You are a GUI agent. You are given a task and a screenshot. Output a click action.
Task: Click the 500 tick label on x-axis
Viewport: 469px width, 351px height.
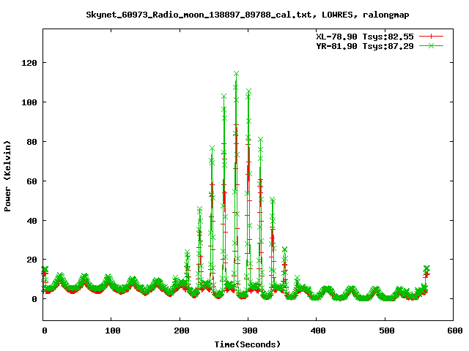[385, 331]
